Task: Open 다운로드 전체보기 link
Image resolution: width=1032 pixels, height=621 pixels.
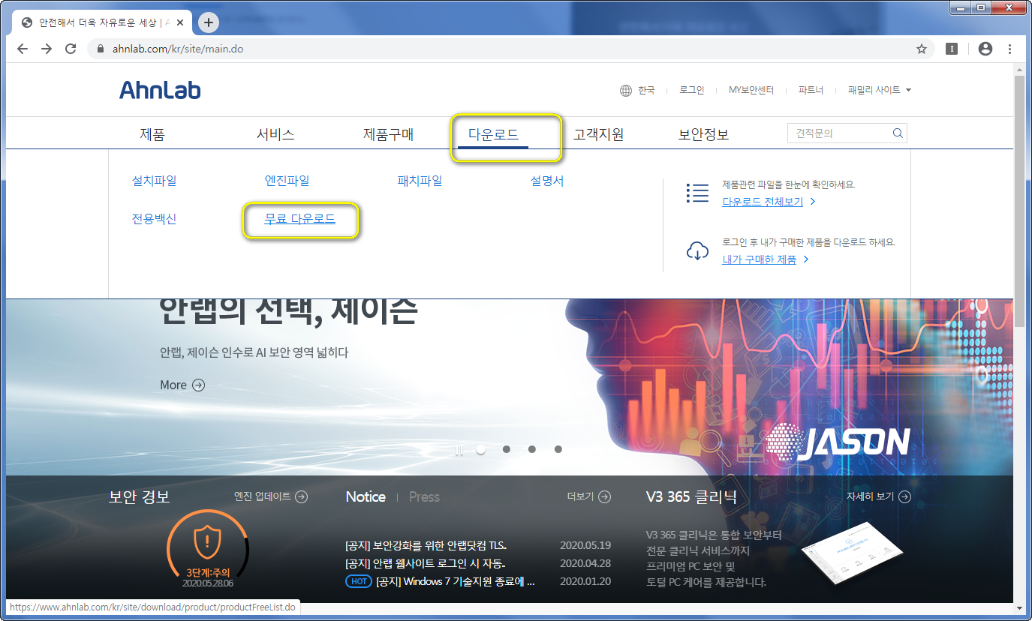Action: tap(763, 202)
